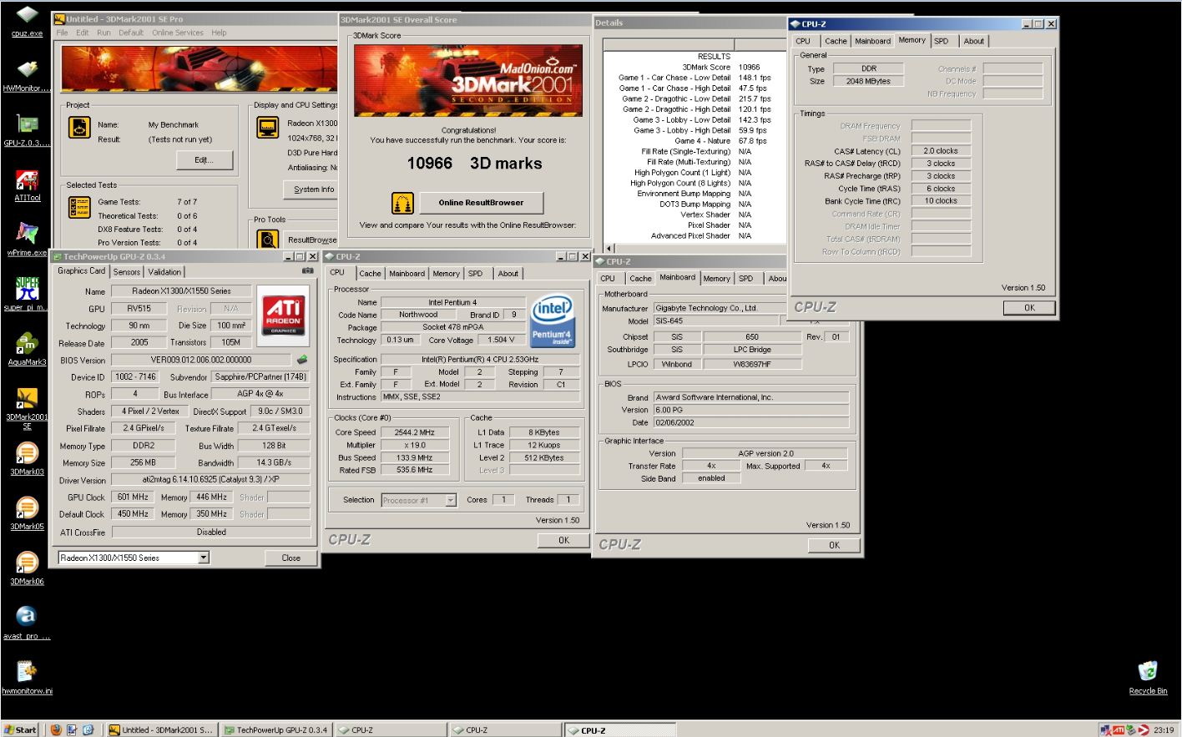Image resolution: width=1182 pixels, height=737 pixels.
Task: Click OK in the CPU-Z Mainboard window
Action: coord(834,545)
